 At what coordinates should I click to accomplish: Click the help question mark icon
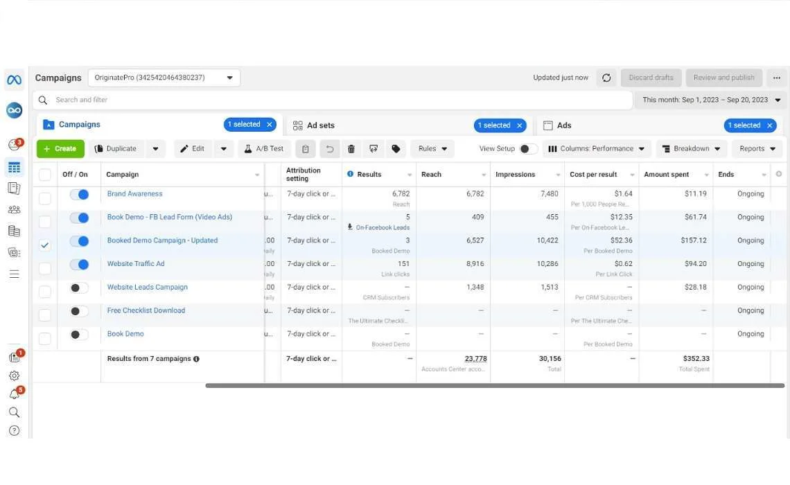pos(14,430)
